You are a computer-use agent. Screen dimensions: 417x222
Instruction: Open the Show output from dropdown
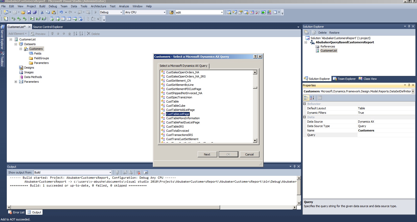[x=110, y=172]
